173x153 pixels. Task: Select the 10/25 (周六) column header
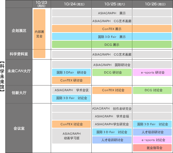point(112,4)
